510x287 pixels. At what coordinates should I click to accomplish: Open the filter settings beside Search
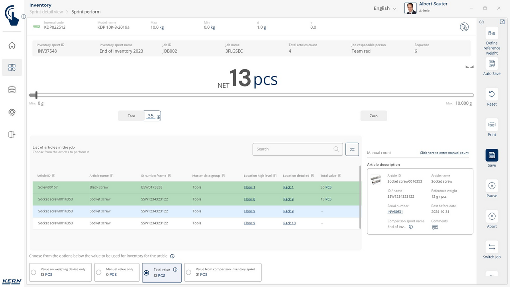click(x=352, y=149)
